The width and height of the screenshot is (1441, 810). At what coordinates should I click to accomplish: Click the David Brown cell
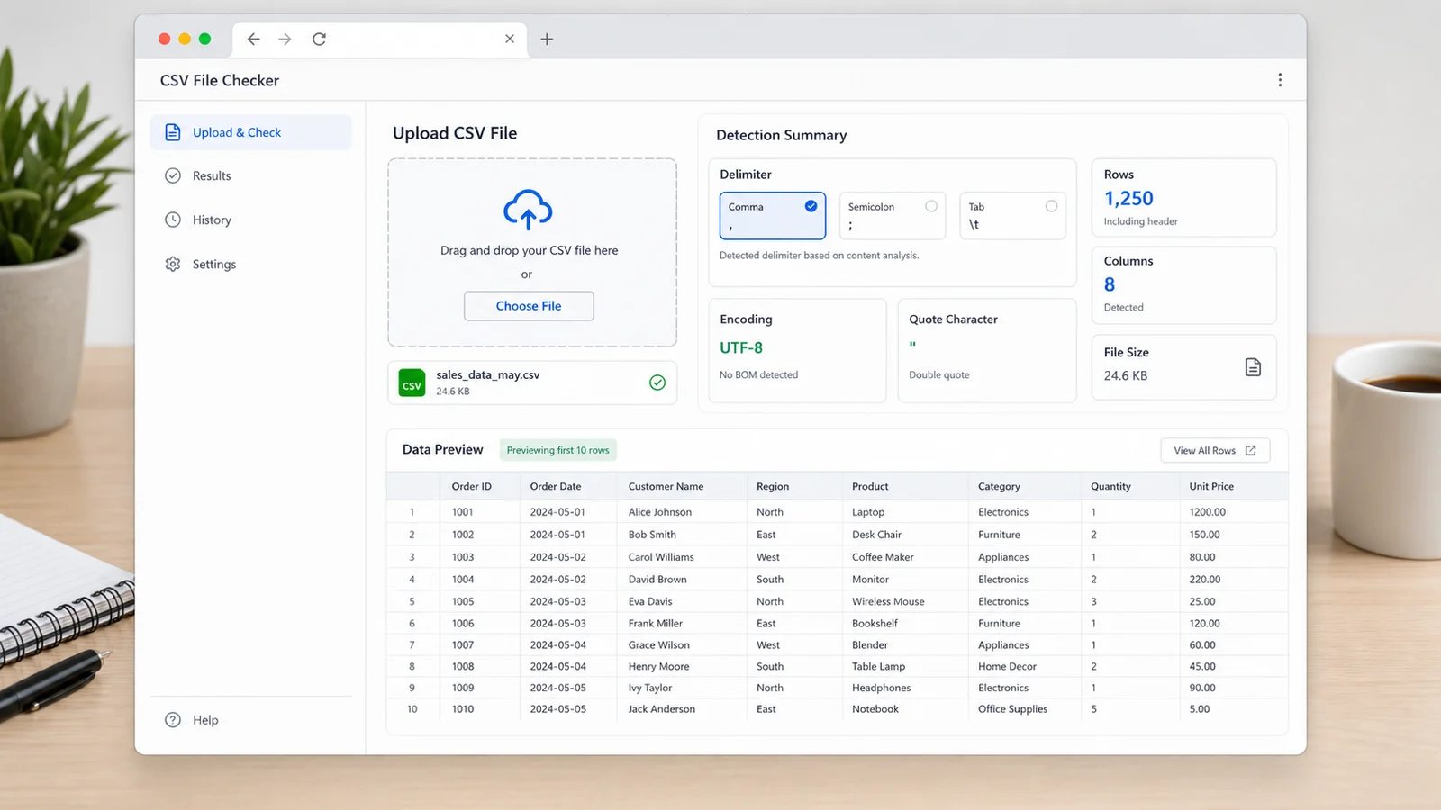(657, 580)
